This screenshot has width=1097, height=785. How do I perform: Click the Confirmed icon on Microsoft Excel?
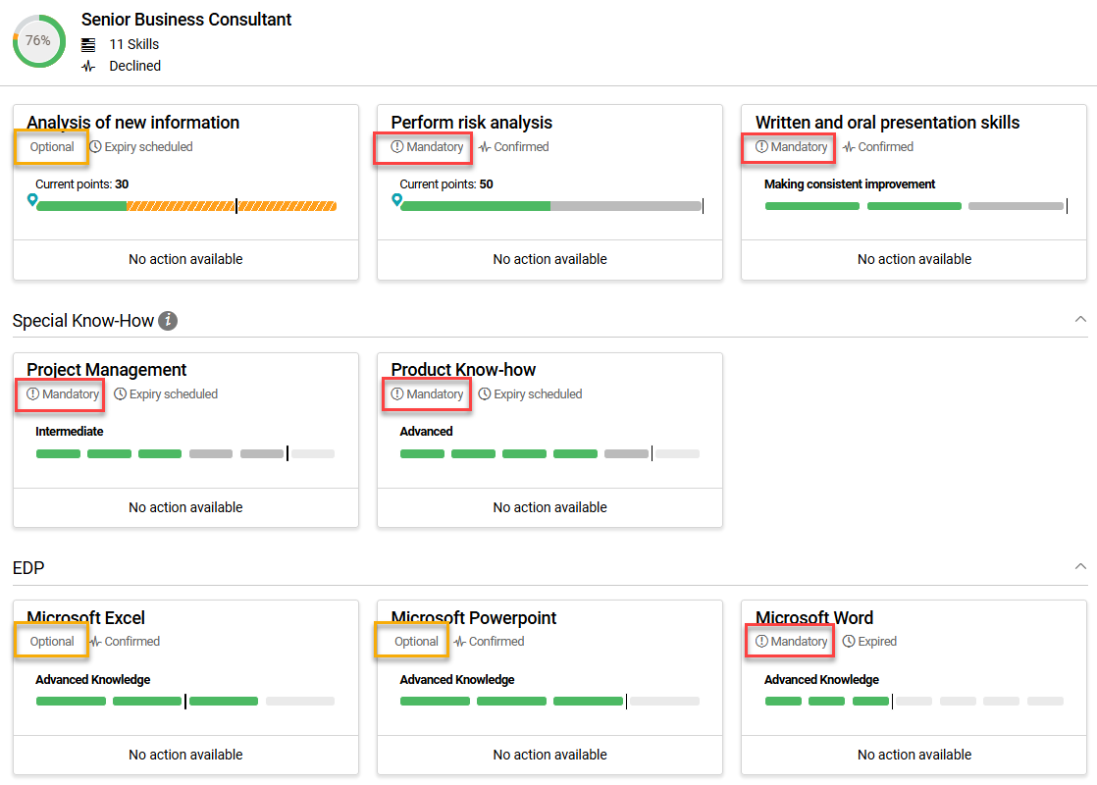point(96,641)
